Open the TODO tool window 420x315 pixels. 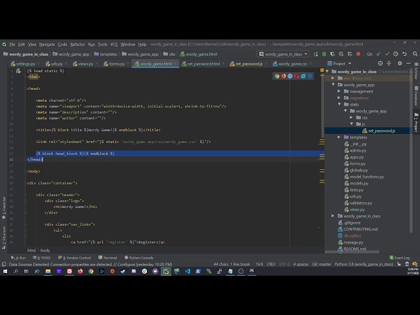(42, 258)
